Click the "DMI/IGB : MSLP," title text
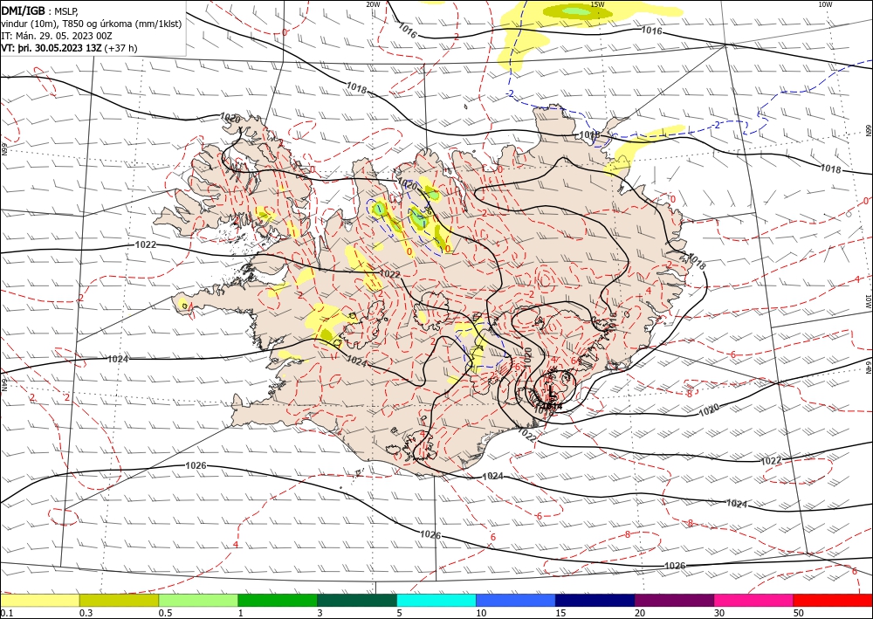This screenshot has width=873, height=619. pyautogui.click(x=39, y=10)
